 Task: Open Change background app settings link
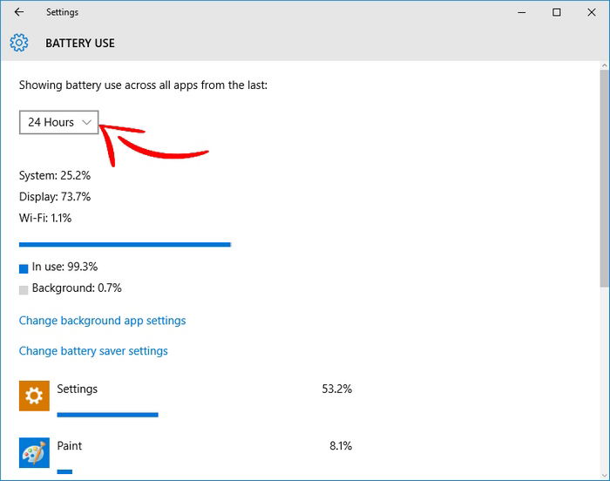click(102, 321)
